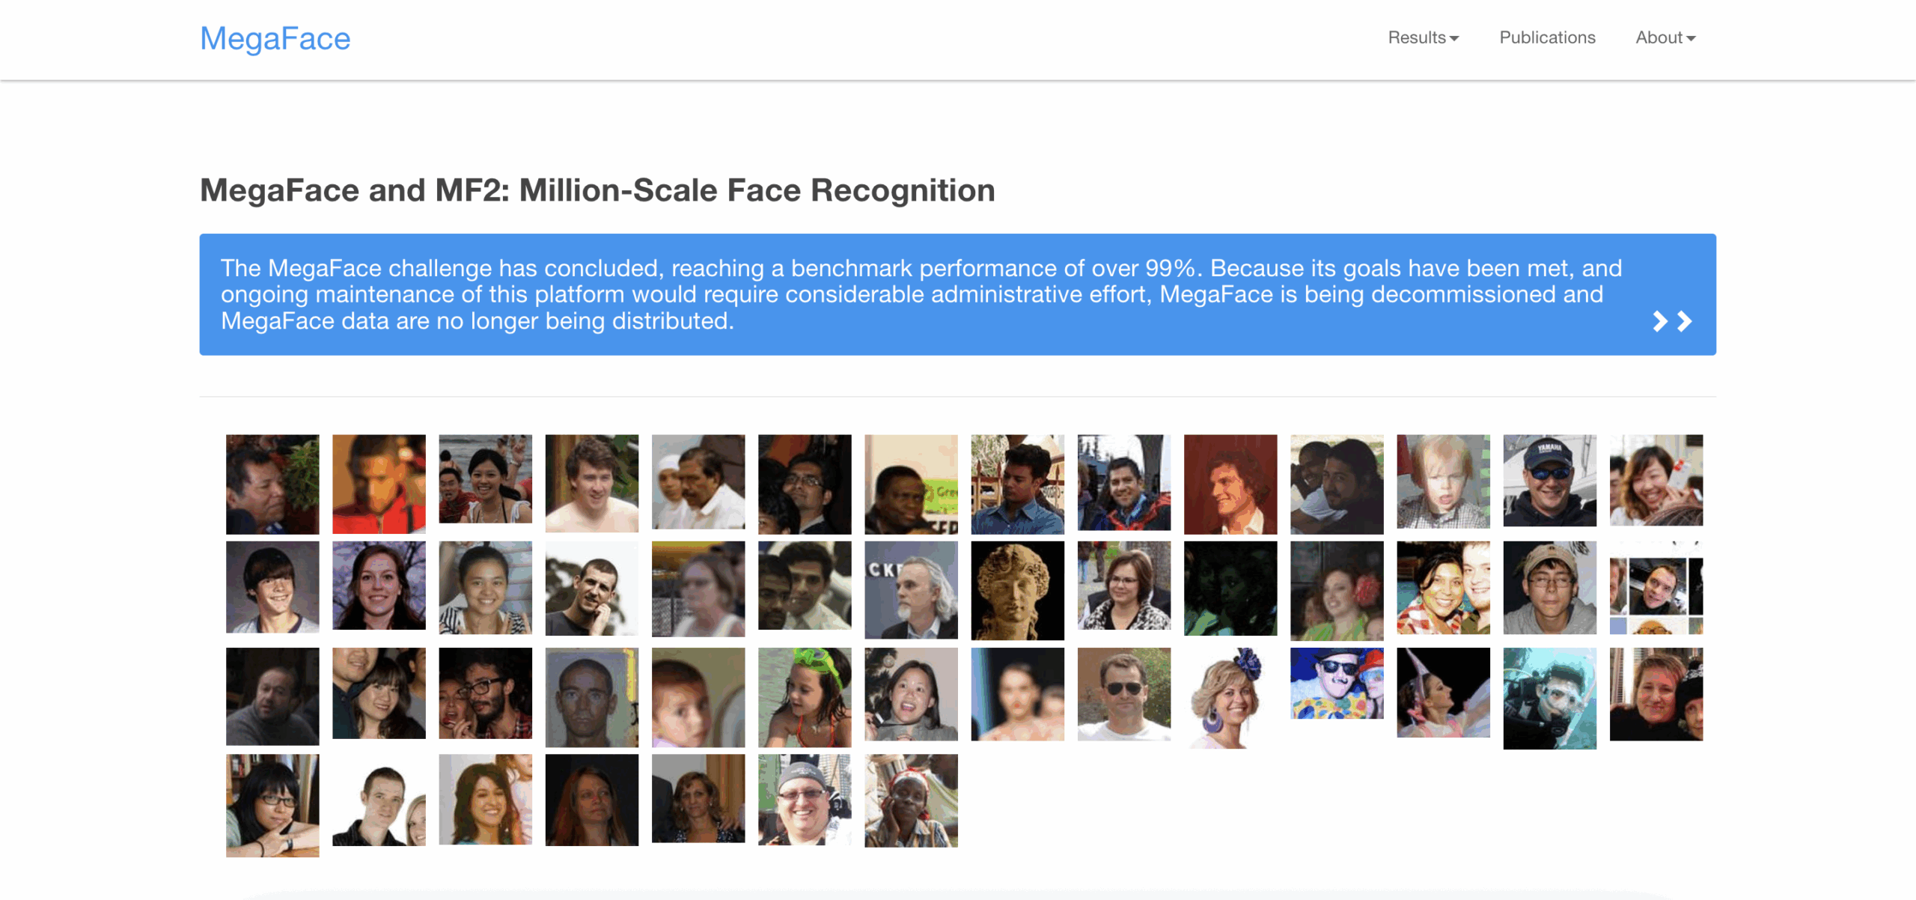Image resolution: width=1916 pixels, height=900 pixels.
Task: Select thumbnail with red and white headscarf
Action: [x=911, y=800]
